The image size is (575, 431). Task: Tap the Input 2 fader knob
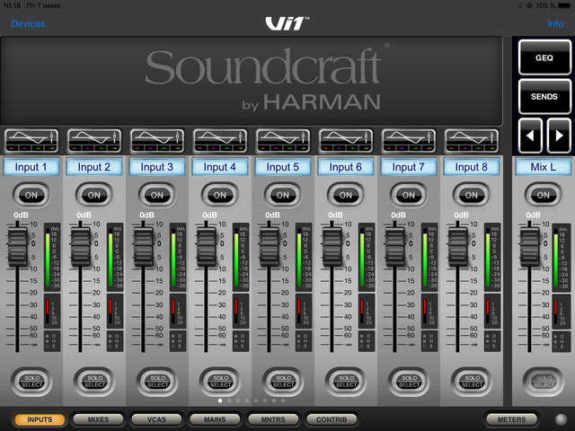coord(80,246)
